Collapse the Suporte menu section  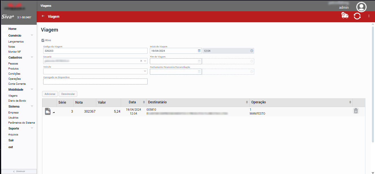point(32,128)
